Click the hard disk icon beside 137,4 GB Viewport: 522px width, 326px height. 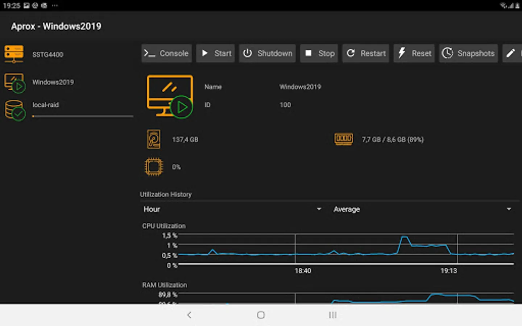(x=154, y=139)
